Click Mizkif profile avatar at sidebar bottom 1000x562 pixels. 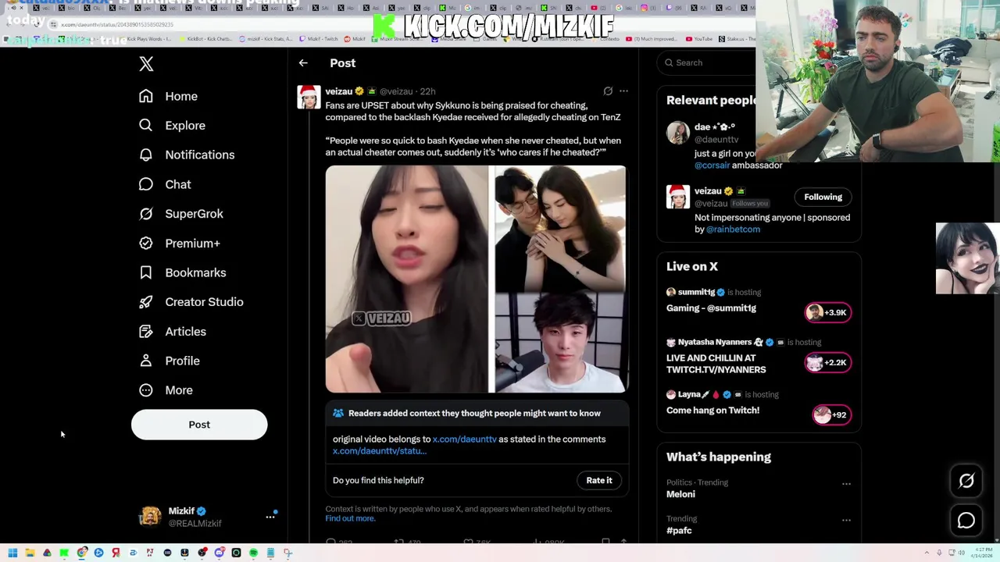click(150, 517)
